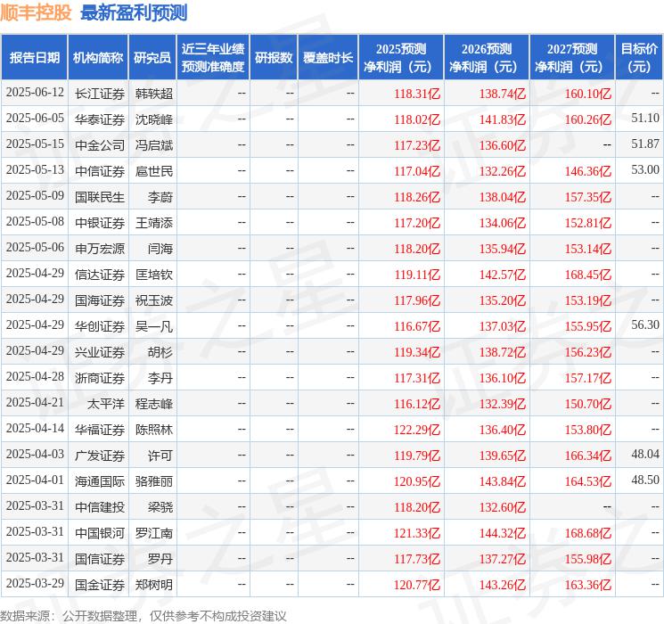Select 中金公司 institution cell

[100, 145]
